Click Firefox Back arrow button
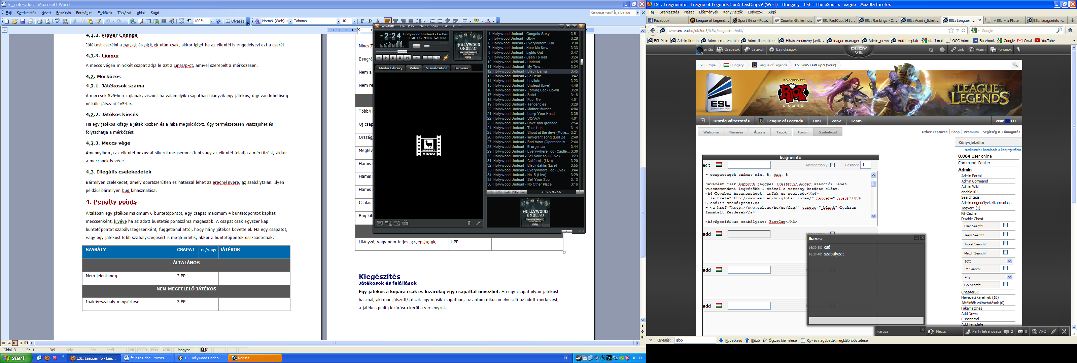Image resolution: width=1077 pixels, height=363 pixels. (x=653, y=30)
